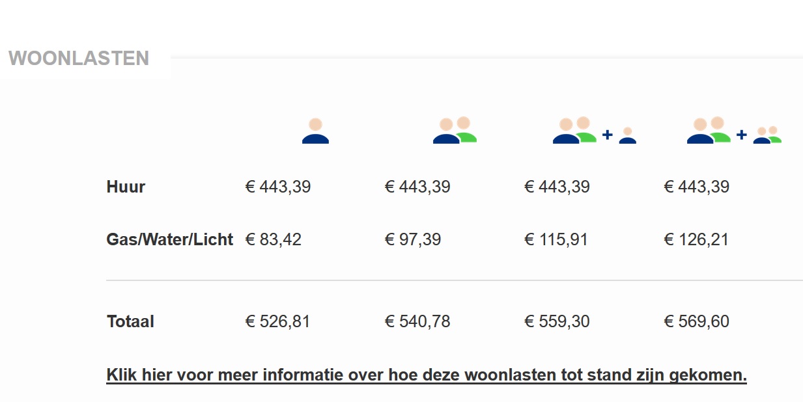
Task: Click utilities cost € 83,42
Action: click(274, 239)
